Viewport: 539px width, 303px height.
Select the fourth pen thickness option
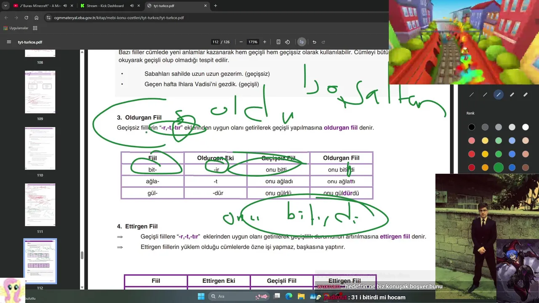(x=512, y=95)
